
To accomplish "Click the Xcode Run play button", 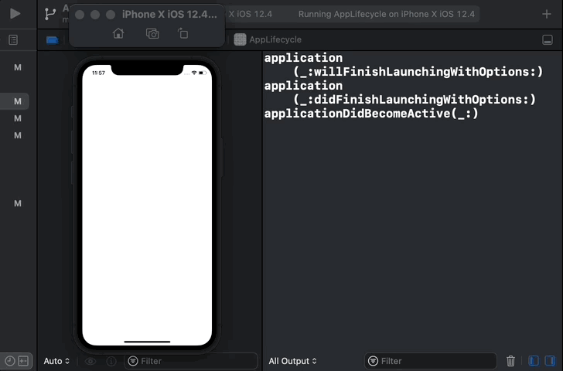I will click(15, 14).
